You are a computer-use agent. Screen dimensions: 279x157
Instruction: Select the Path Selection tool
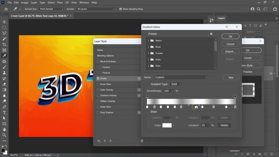tap(4, 118)
